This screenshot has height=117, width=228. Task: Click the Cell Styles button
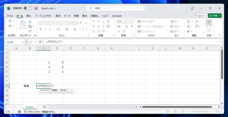click(x=147, y=31)
